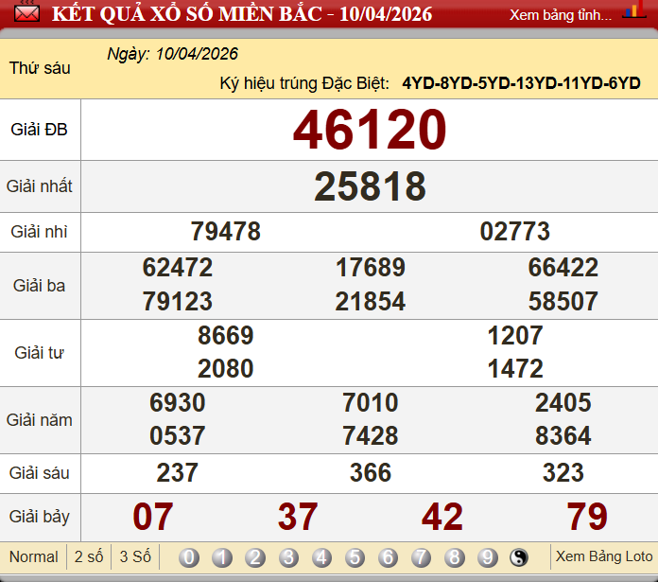Click seventh prize number 37

[x=298, y=517]
